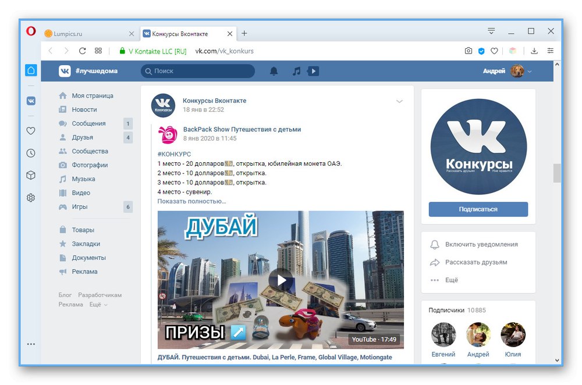
Task: Open the Подписчики 10885 list
Action: (457, 310)
